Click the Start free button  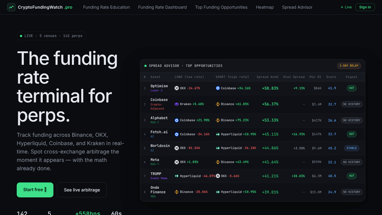35,190
